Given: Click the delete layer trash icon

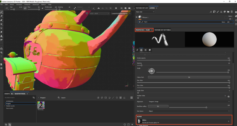Looking at the screenshot, I should (231, 12).
